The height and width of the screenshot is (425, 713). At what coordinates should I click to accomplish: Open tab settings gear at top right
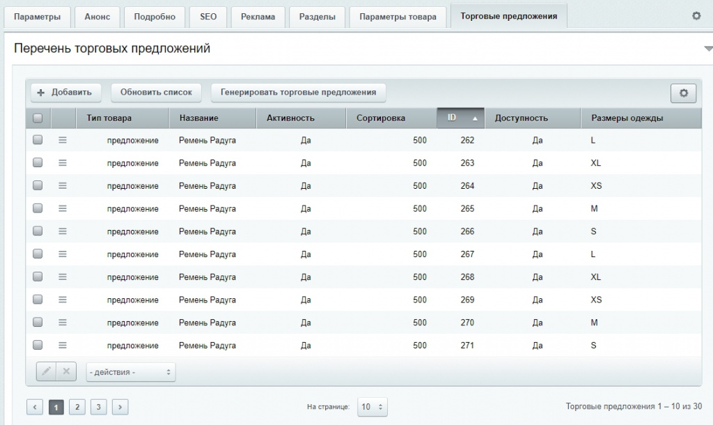click(x=696, y=16)
